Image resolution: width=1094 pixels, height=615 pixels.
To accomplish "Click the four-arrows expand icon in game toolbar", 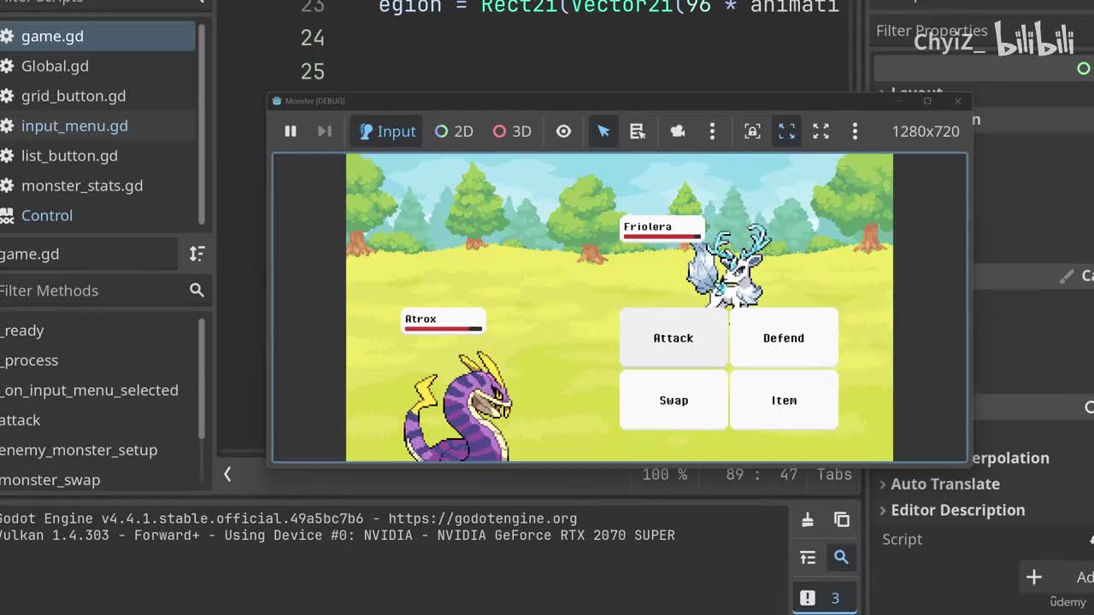I will 820,131.
